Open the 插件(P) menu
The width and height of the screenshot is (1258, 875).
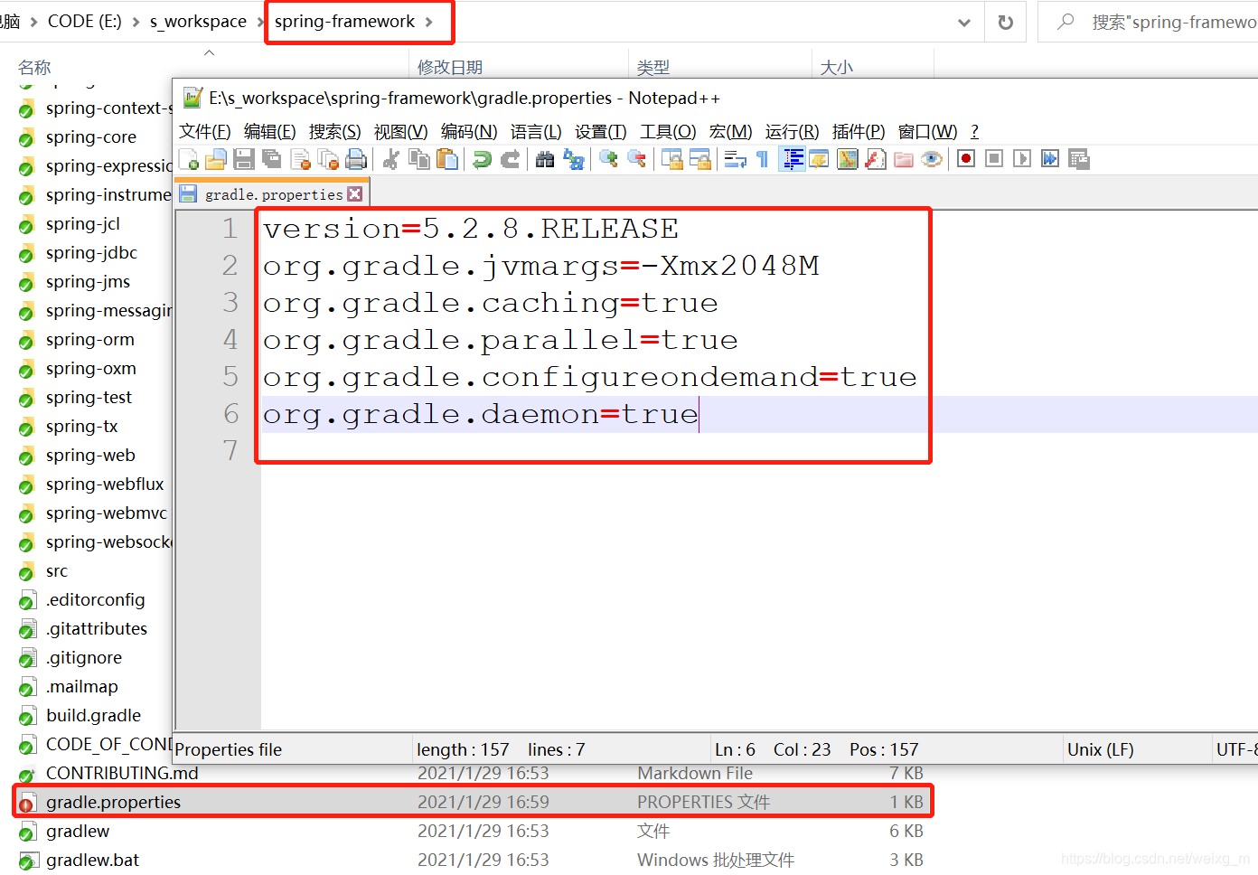point(859,132)
